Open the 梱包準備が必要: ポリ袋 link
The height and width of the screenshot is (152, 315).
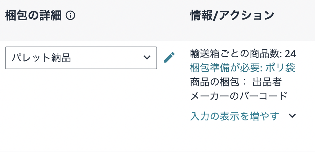[243, 67]
